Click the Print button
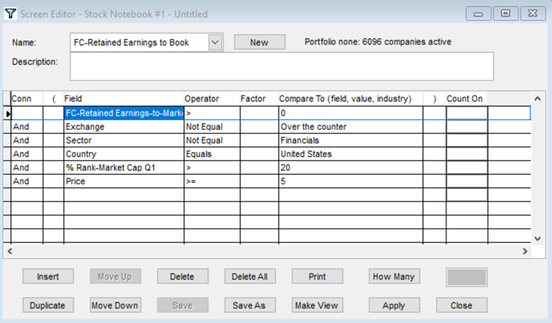The width and height of the screenshot is (552, 323). [x=317, y=277]
